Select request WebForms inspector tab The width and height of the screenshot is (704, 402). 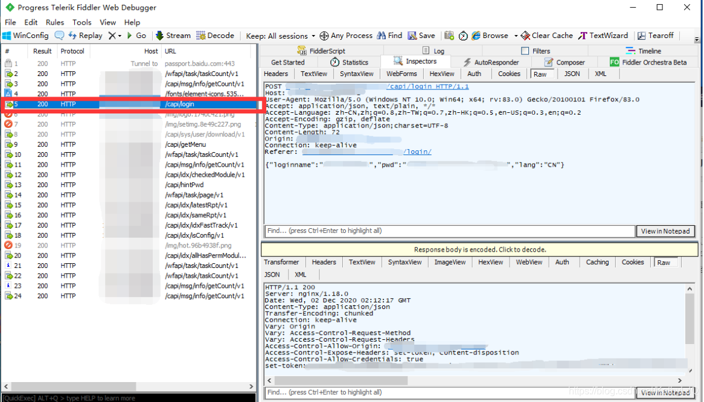coord(402,74)
